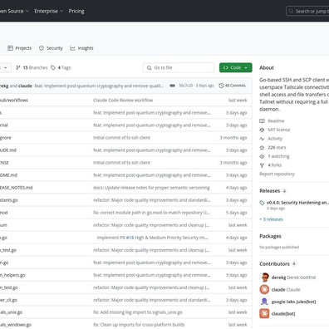
Task: Click the magnifier icon in Go to file
Action: pyautogui.click(x=149, y=68)
